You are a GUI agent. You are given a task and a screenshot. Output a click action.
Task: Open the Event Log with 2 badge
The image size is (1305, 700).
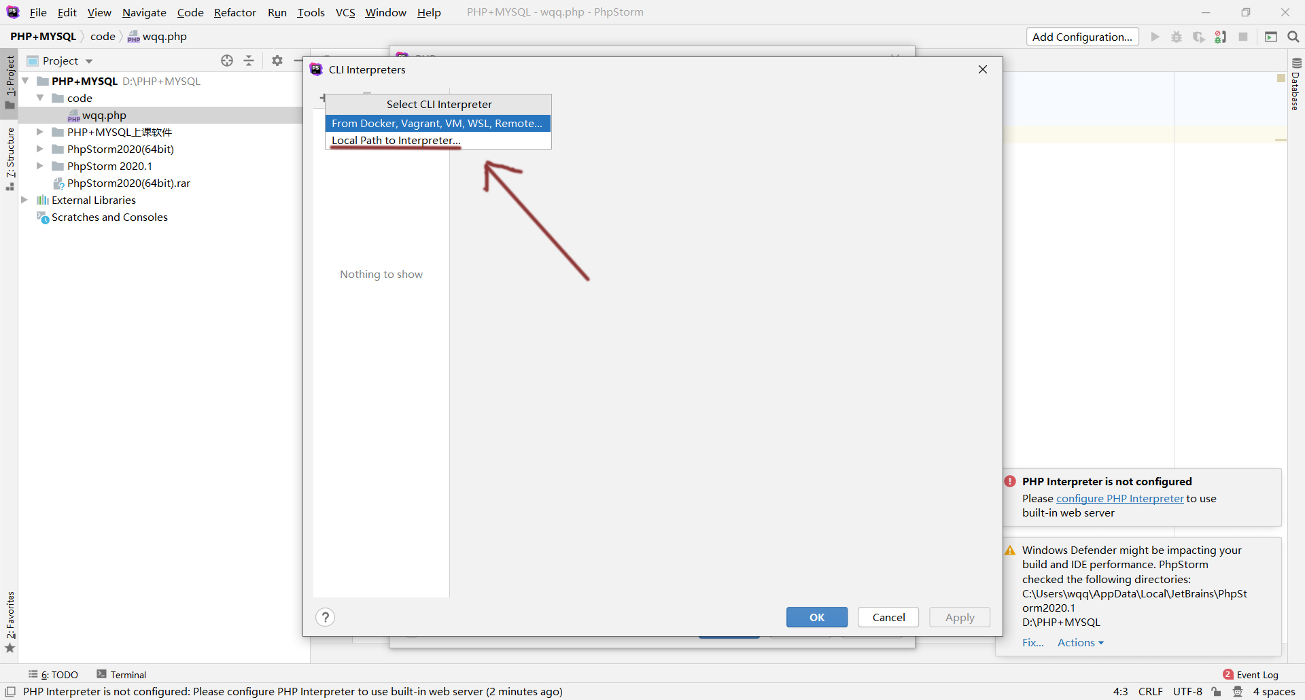pyautogui.click(x=1251, y=675)
